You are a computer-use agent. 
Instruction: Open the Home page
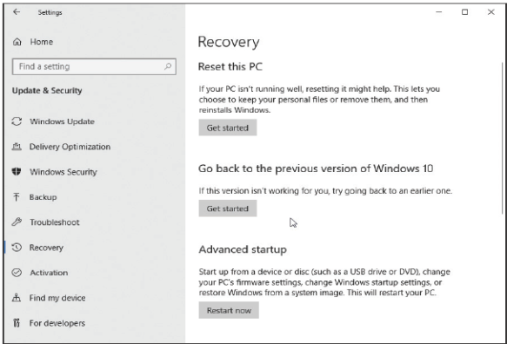tap(42, 42)
